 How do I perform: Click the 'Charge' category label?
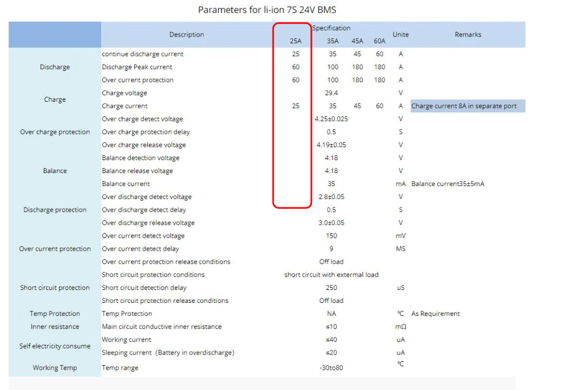(x=55, y=99)
